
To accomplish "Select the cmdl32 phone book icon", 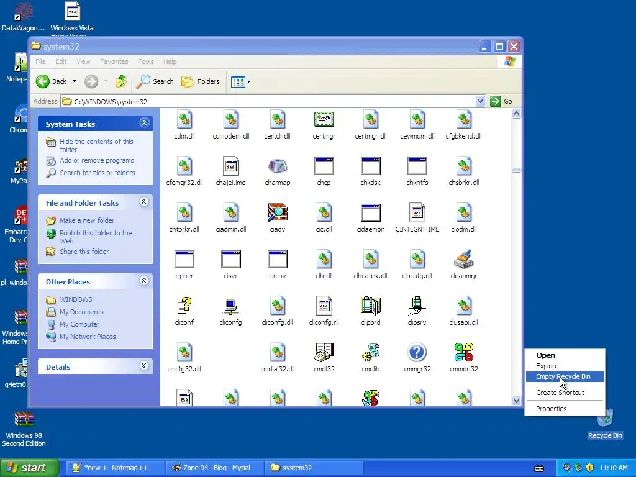I will [324, 353].
